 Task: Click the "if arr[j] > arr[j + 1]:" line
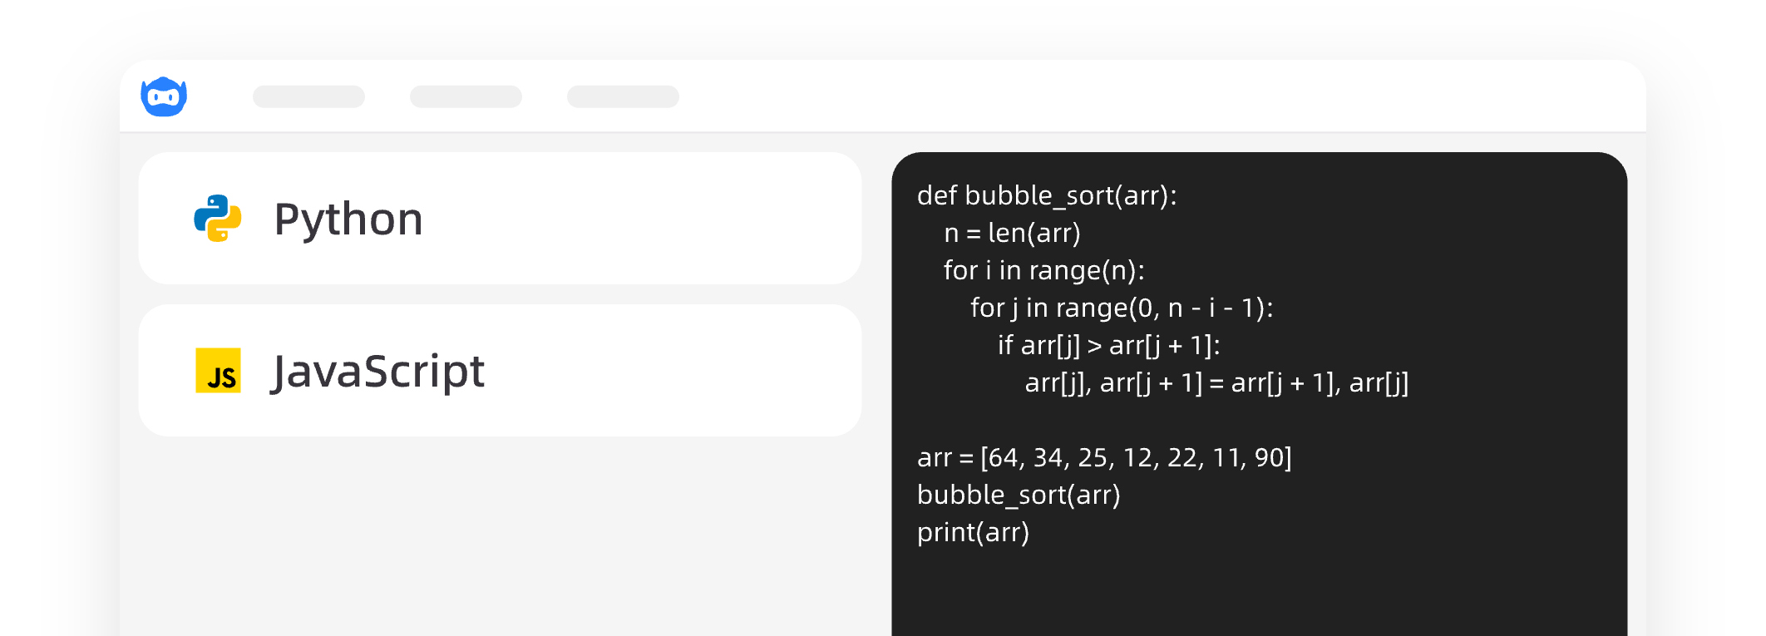[1108, 346]
